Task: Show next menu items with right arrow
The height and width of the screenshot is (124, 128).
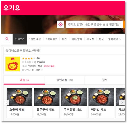Action: coord(122,102)
